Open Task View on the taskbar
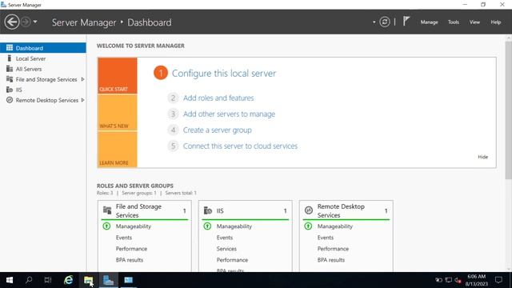Viewport: 512px width, 288px height. click(48, 280)
